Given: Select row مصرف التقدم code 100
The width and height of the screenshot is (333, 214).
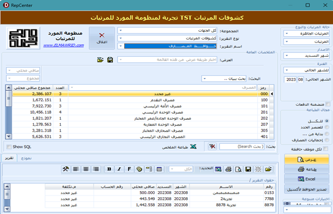Looking at the screenshot, I should click(x=141, y=100).
